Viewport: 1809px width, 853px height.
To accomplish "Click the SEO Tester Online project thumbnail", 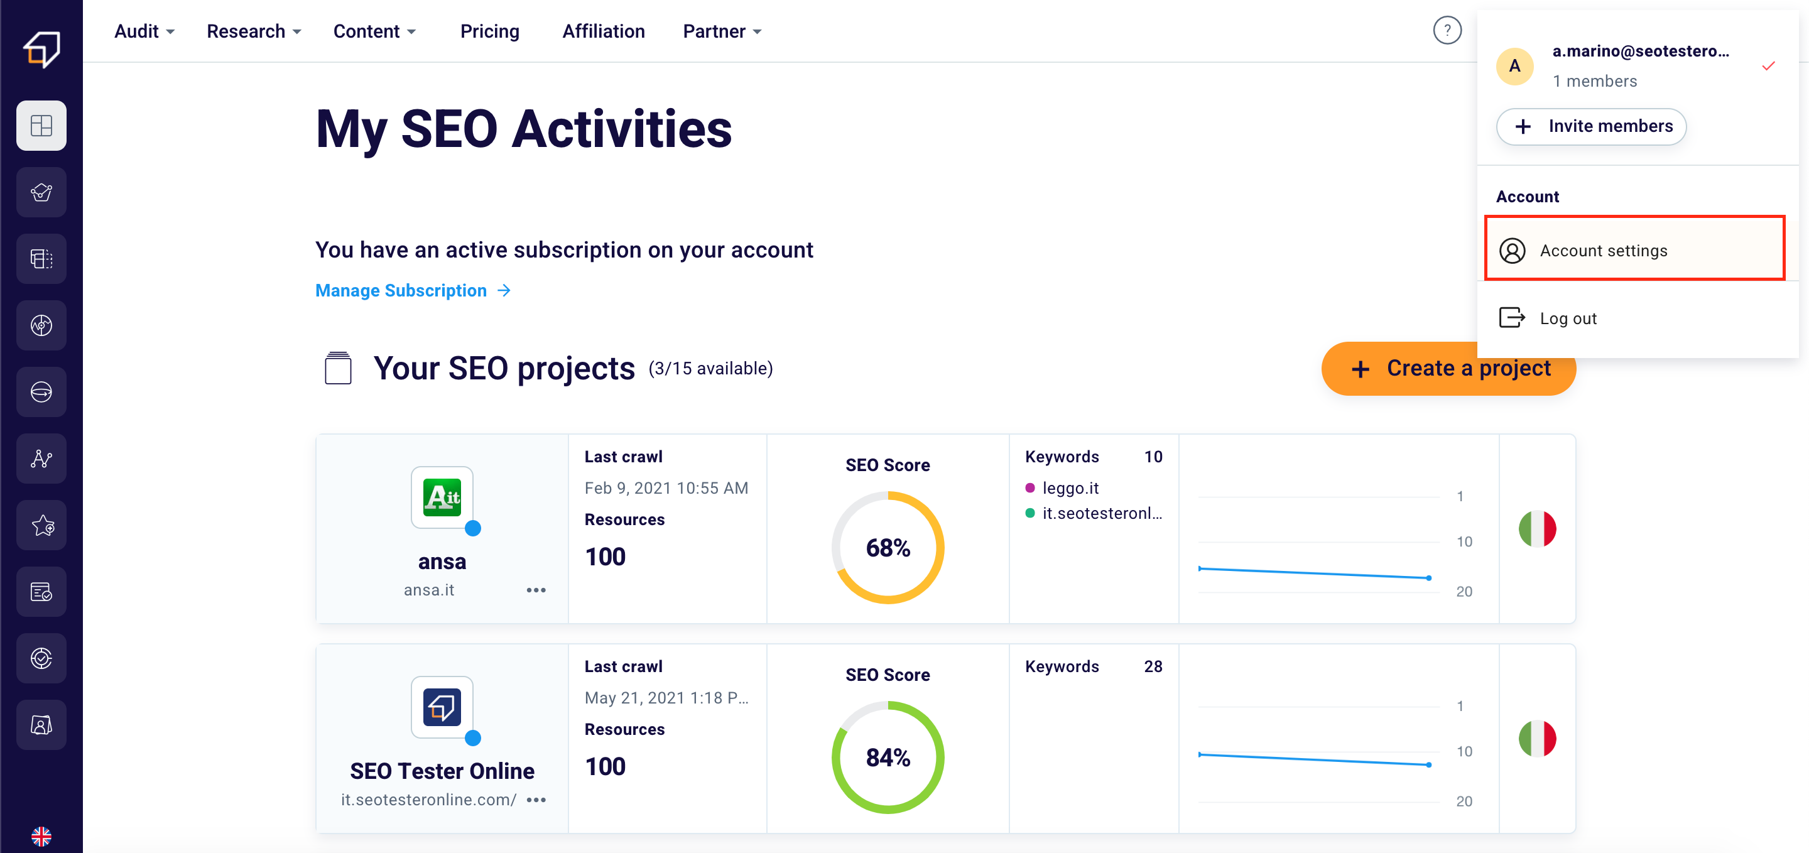I will (442, 706).
